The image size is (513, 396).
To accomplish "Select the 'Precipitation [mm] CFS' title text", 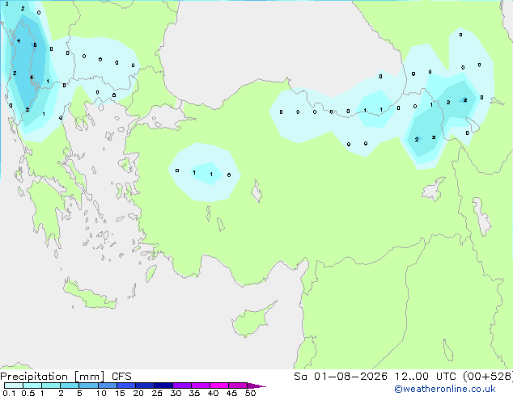I will point(66,377).
